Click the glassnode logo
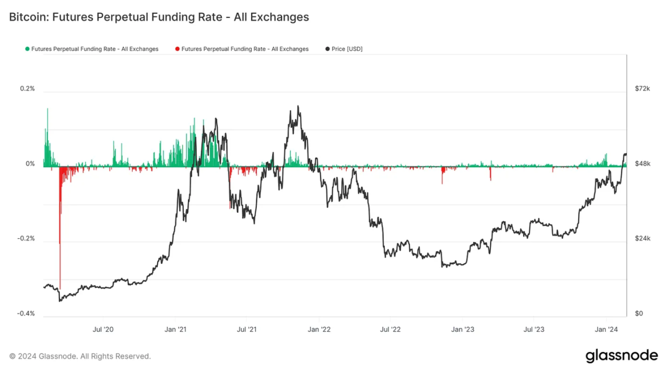The width and height of the screenshot is (665, 370). 622,355
